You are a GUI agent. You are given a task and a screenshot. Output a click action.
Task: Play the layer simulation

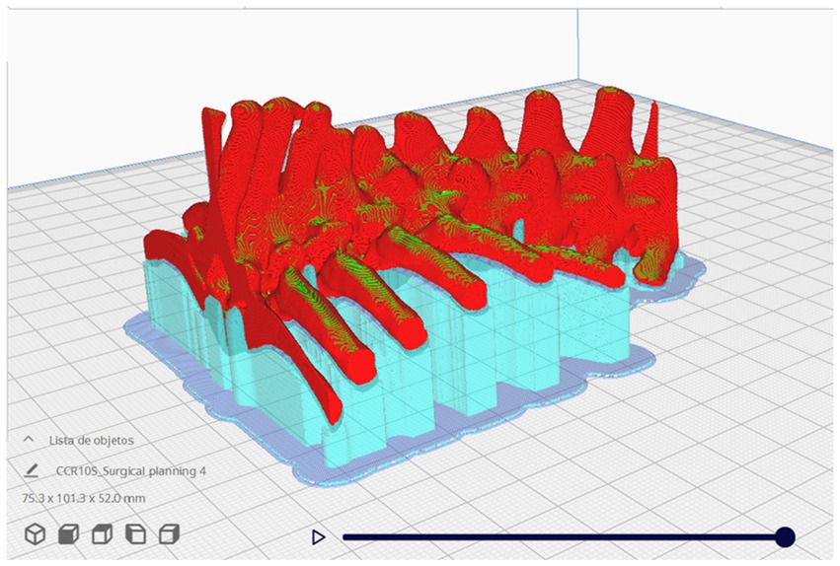(x=318, y=536)
